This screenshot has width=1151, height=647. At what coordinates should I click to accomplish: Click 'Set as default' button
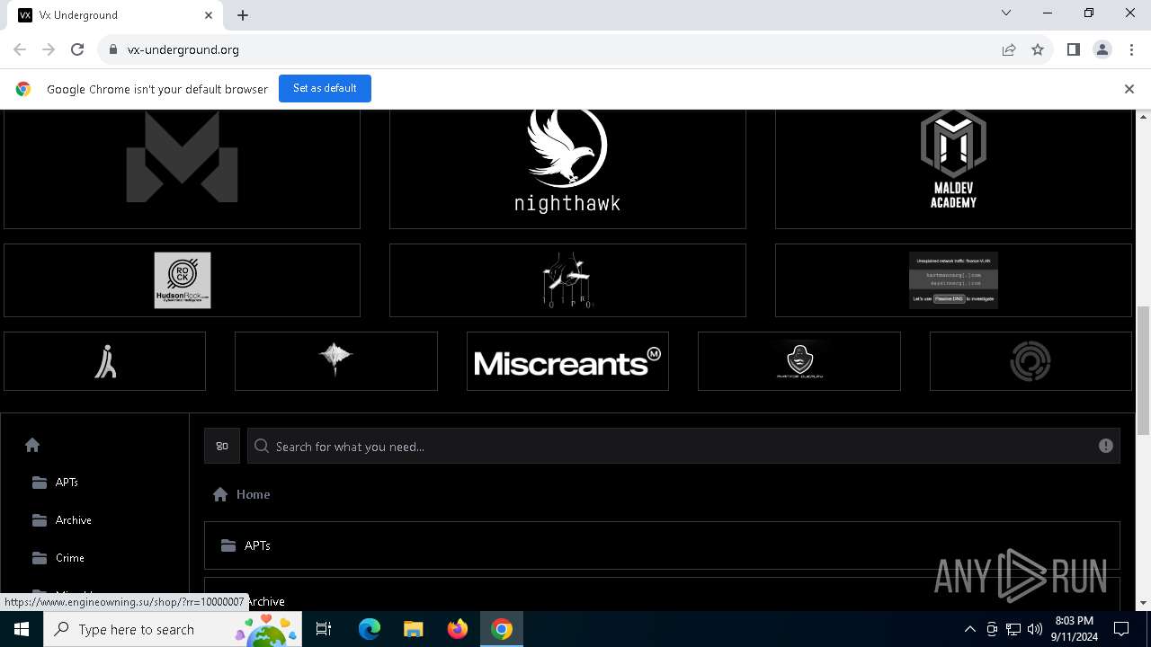[325, 88]
